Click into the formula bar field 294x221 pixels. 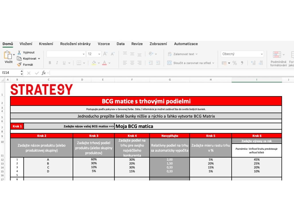coord(172,73)
